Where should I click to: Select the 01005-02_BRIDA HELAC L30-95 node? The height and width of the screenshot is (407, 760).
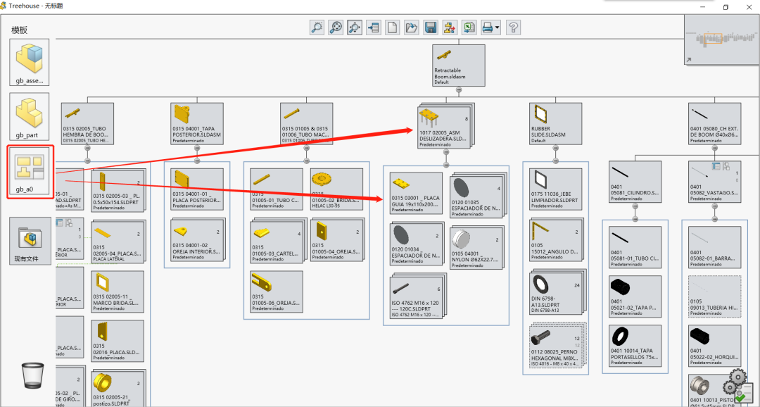(x=336, y=189)
